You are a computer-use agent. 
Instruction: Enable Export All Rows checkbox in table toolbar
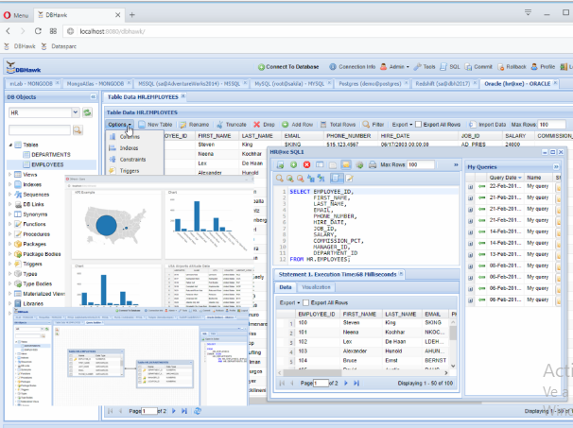click(420, 124)
